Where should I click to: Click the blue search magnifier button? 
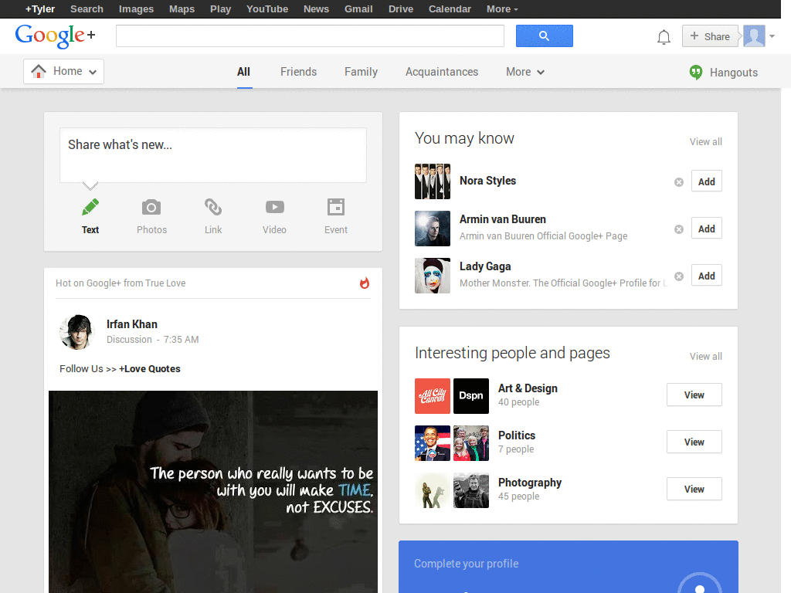click(545, 36)
